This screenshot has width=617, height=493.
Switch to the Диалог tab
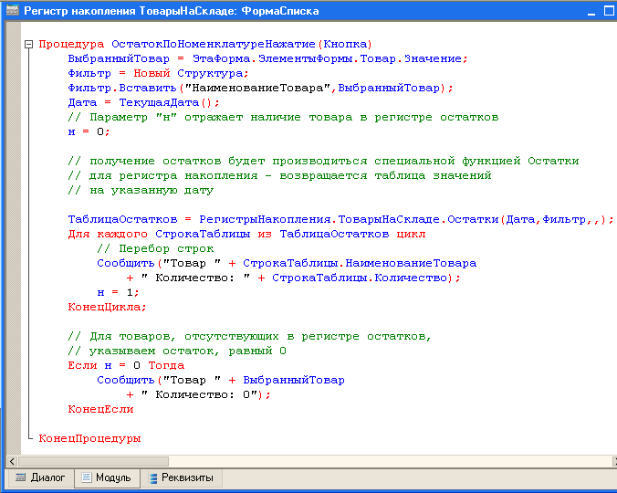[x=40, y=477]
